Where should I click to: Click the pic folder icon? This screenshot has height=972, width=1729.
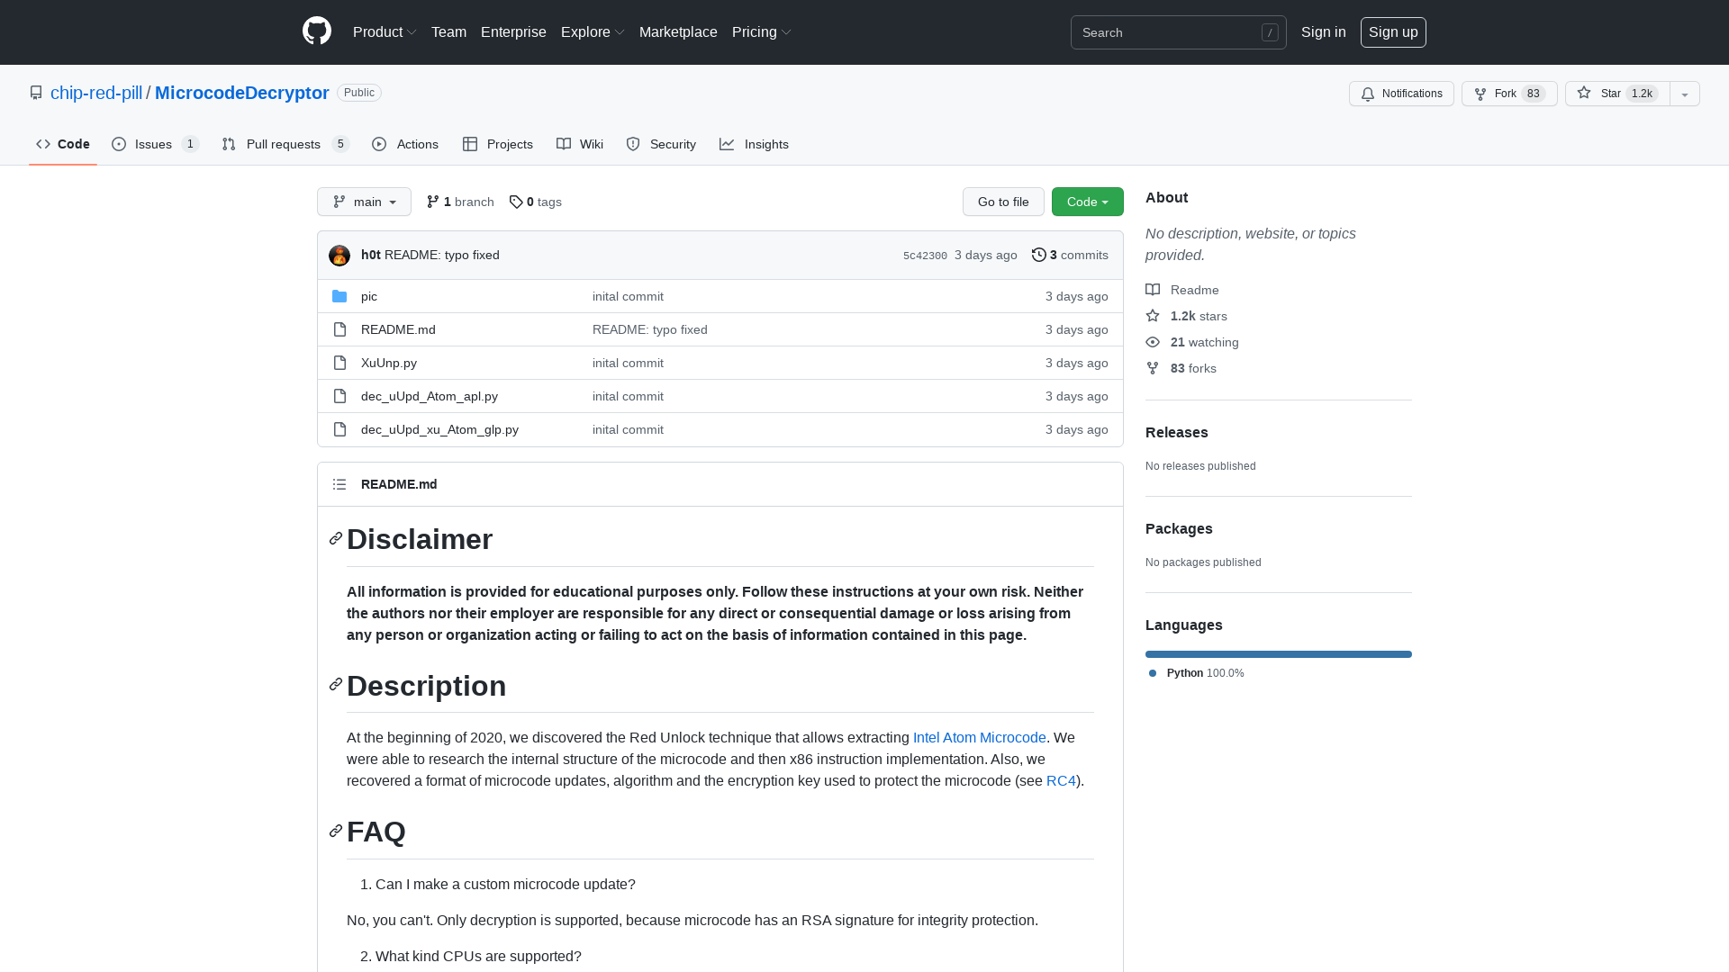pos(339,296)
